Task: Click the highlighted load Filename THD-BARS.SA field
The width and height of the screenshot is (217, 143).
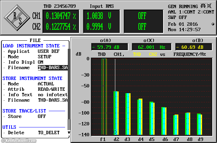Action: [53, 67]
